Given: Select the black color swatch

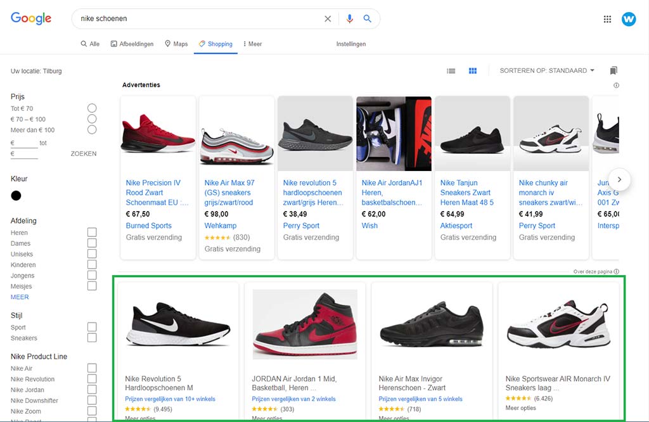Looking at the screenshot, I should [16, 196].
